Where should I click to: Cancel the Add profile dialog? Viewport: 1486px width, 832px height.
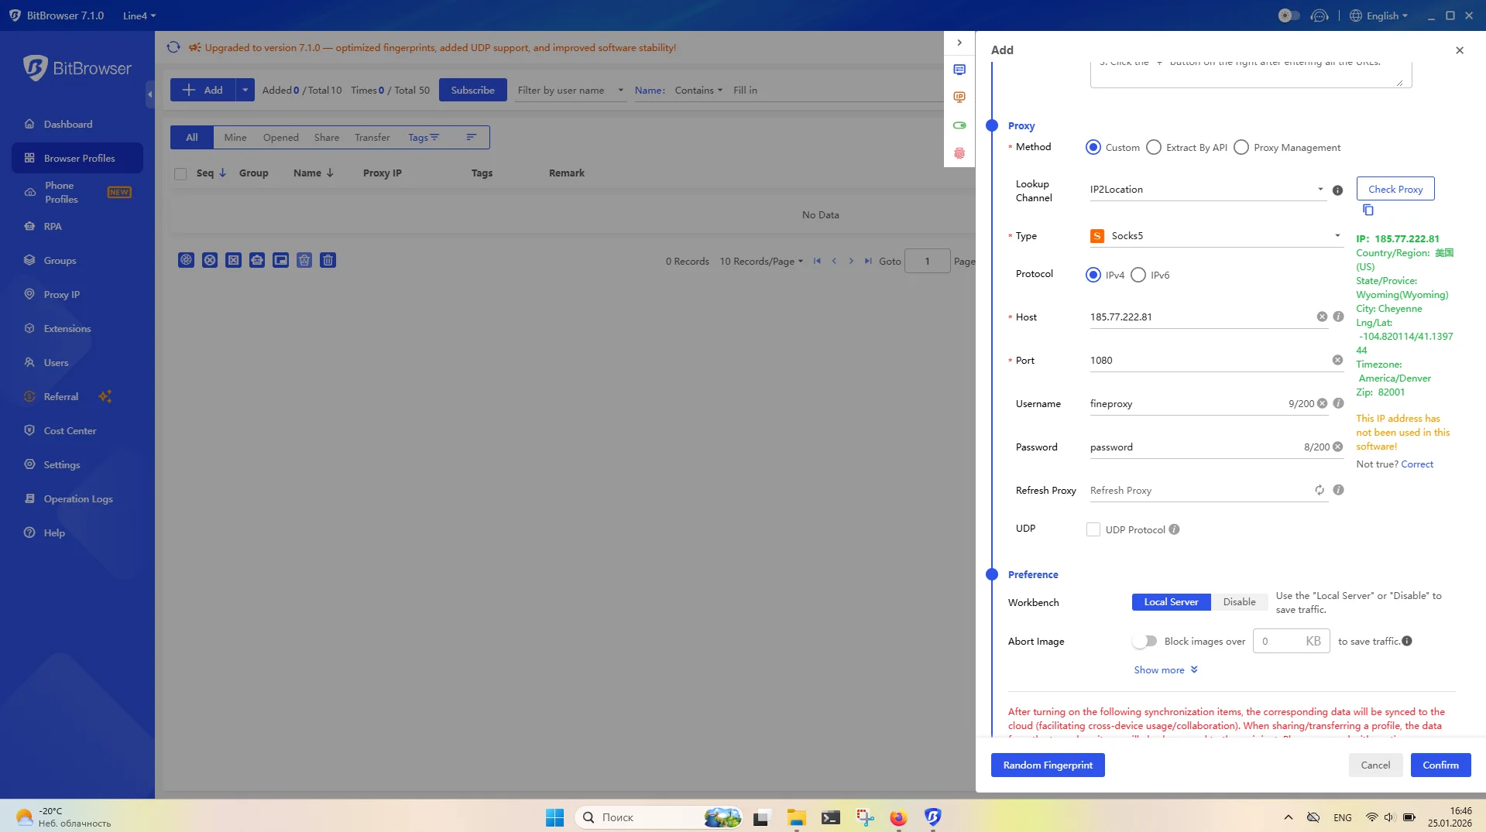click(1375, 765)
